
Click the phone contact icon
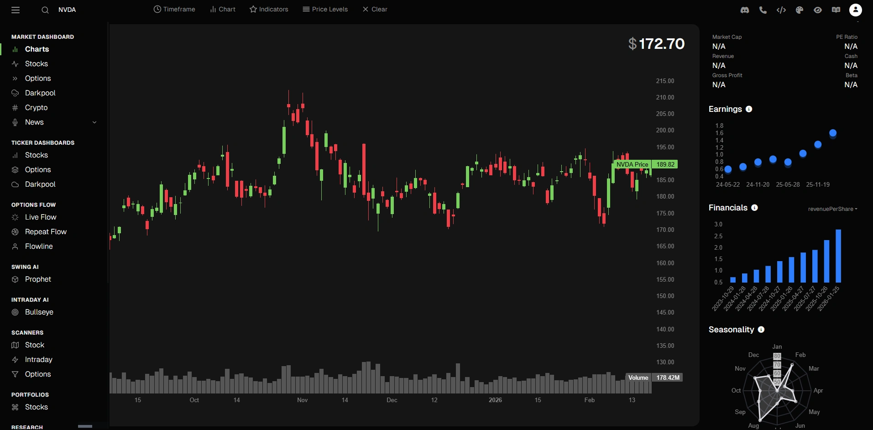pyautogui.click(x=763, y=10)
